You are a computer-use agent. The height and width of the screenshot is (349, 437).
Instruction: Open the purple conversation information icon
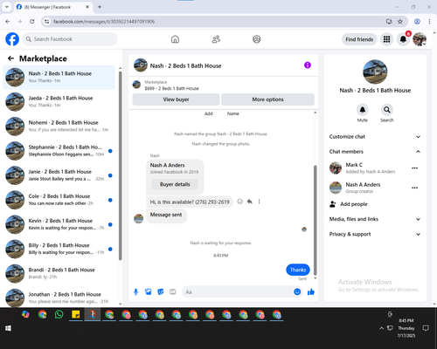tap(308, 65)
